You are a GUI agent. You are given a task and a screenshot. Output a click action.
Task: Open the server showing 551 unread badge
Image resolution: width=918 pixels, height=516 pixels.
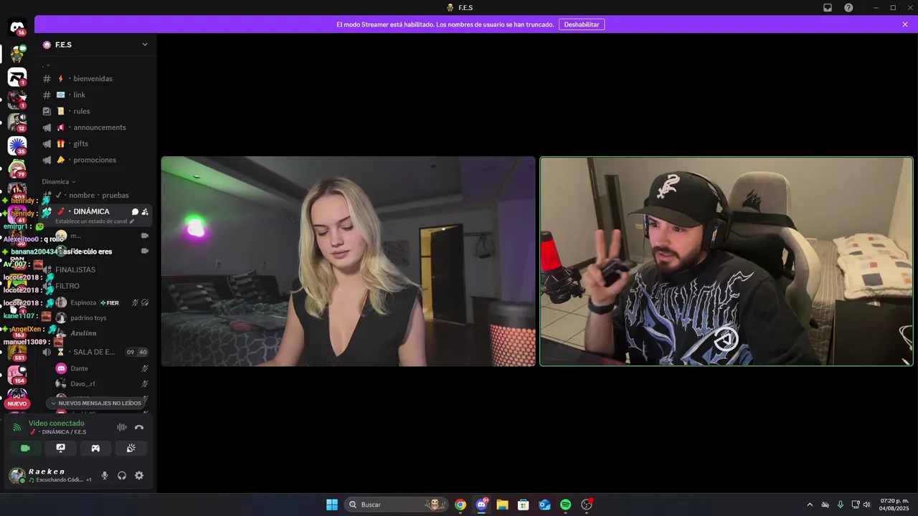pos(17,353)
